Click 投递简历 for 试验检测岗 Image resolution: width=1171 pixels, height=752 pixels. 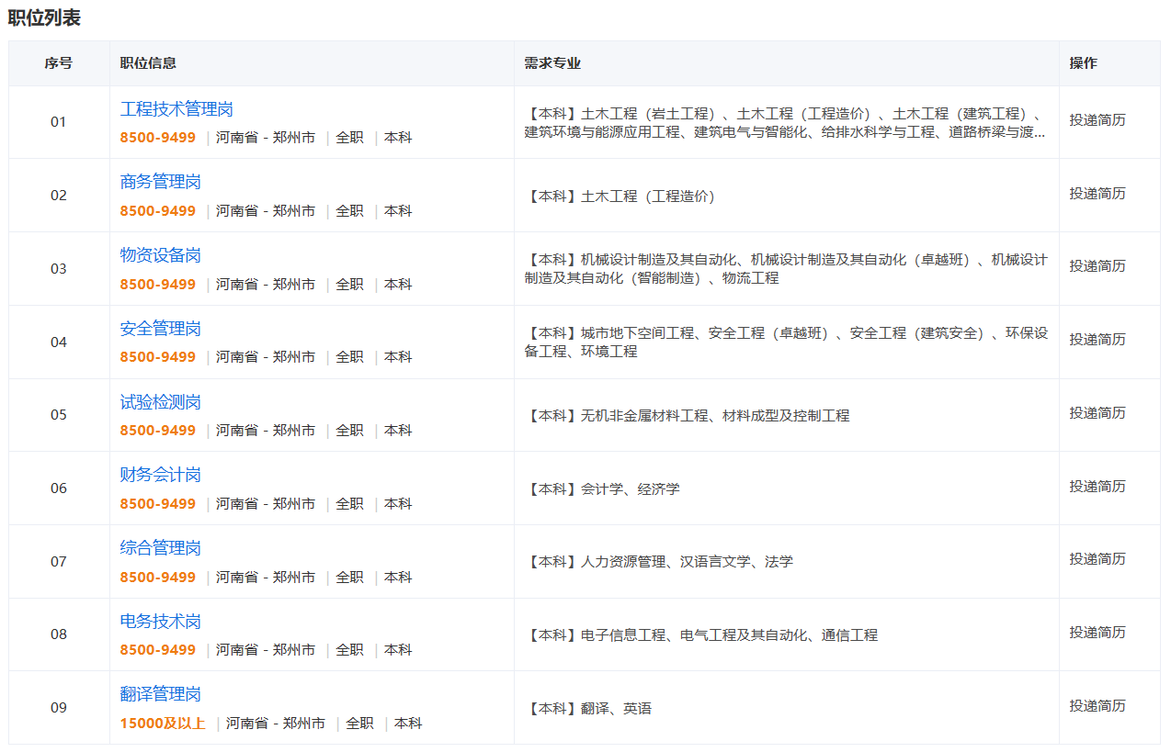(1097, 413)
